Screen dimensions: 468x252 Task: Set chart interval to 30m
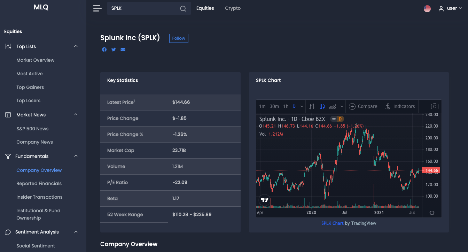click(x=274, y=106)
